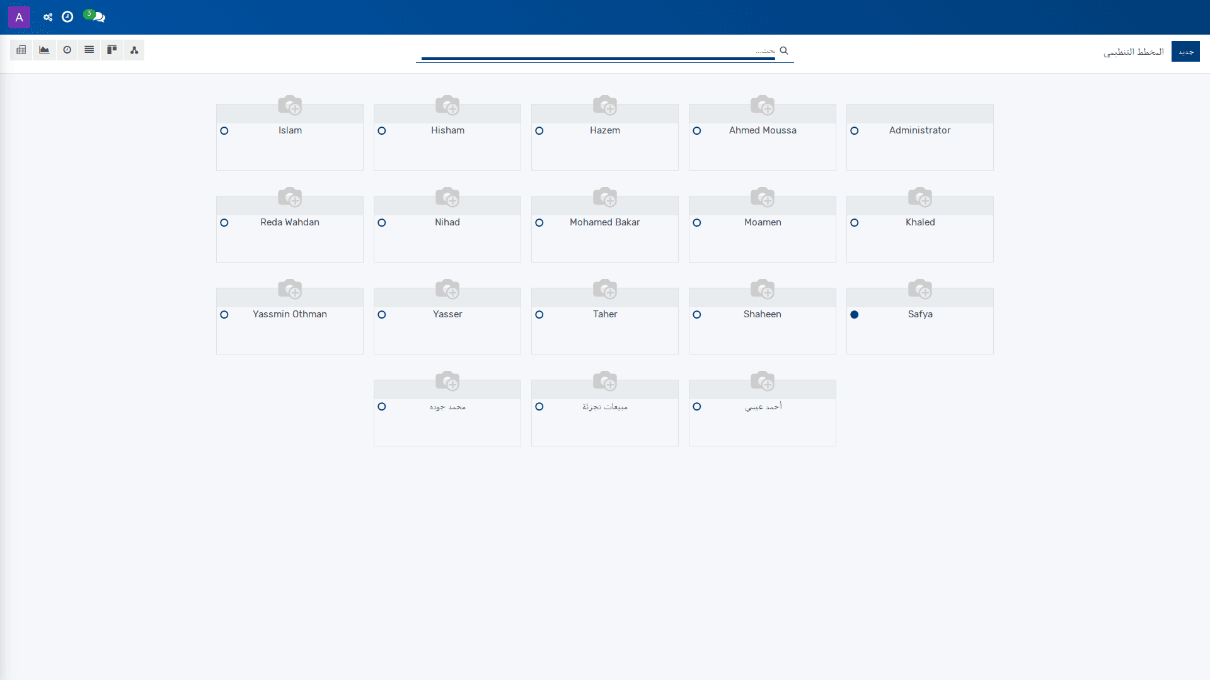Select the radio circle on أحمد عيسي card
Image resolution: width=1210 pixels, height=680 pixels.
pos(697,407)
